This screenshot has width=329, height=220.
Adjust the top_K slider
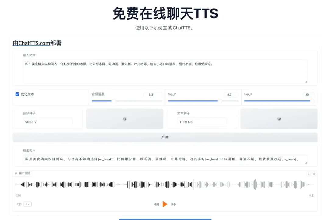tap(279, 101)
